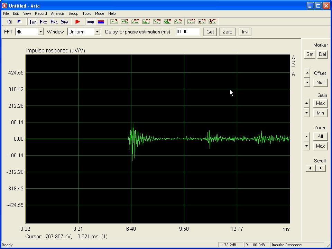The height and width of the screenshot is (249, 332).
Task: Zoom in with the Zoom up arrow
Action: [x=306, y=137]
